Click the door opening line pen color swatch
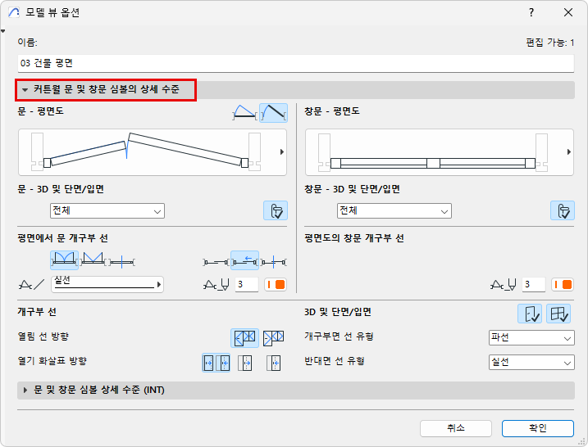 pos(276,285)
